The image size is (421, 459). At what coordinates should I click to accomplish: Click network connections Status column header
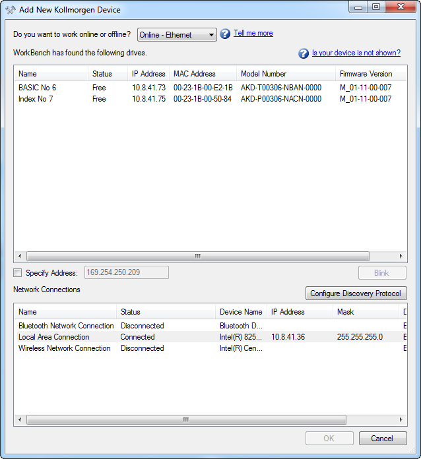coord(166,312)
